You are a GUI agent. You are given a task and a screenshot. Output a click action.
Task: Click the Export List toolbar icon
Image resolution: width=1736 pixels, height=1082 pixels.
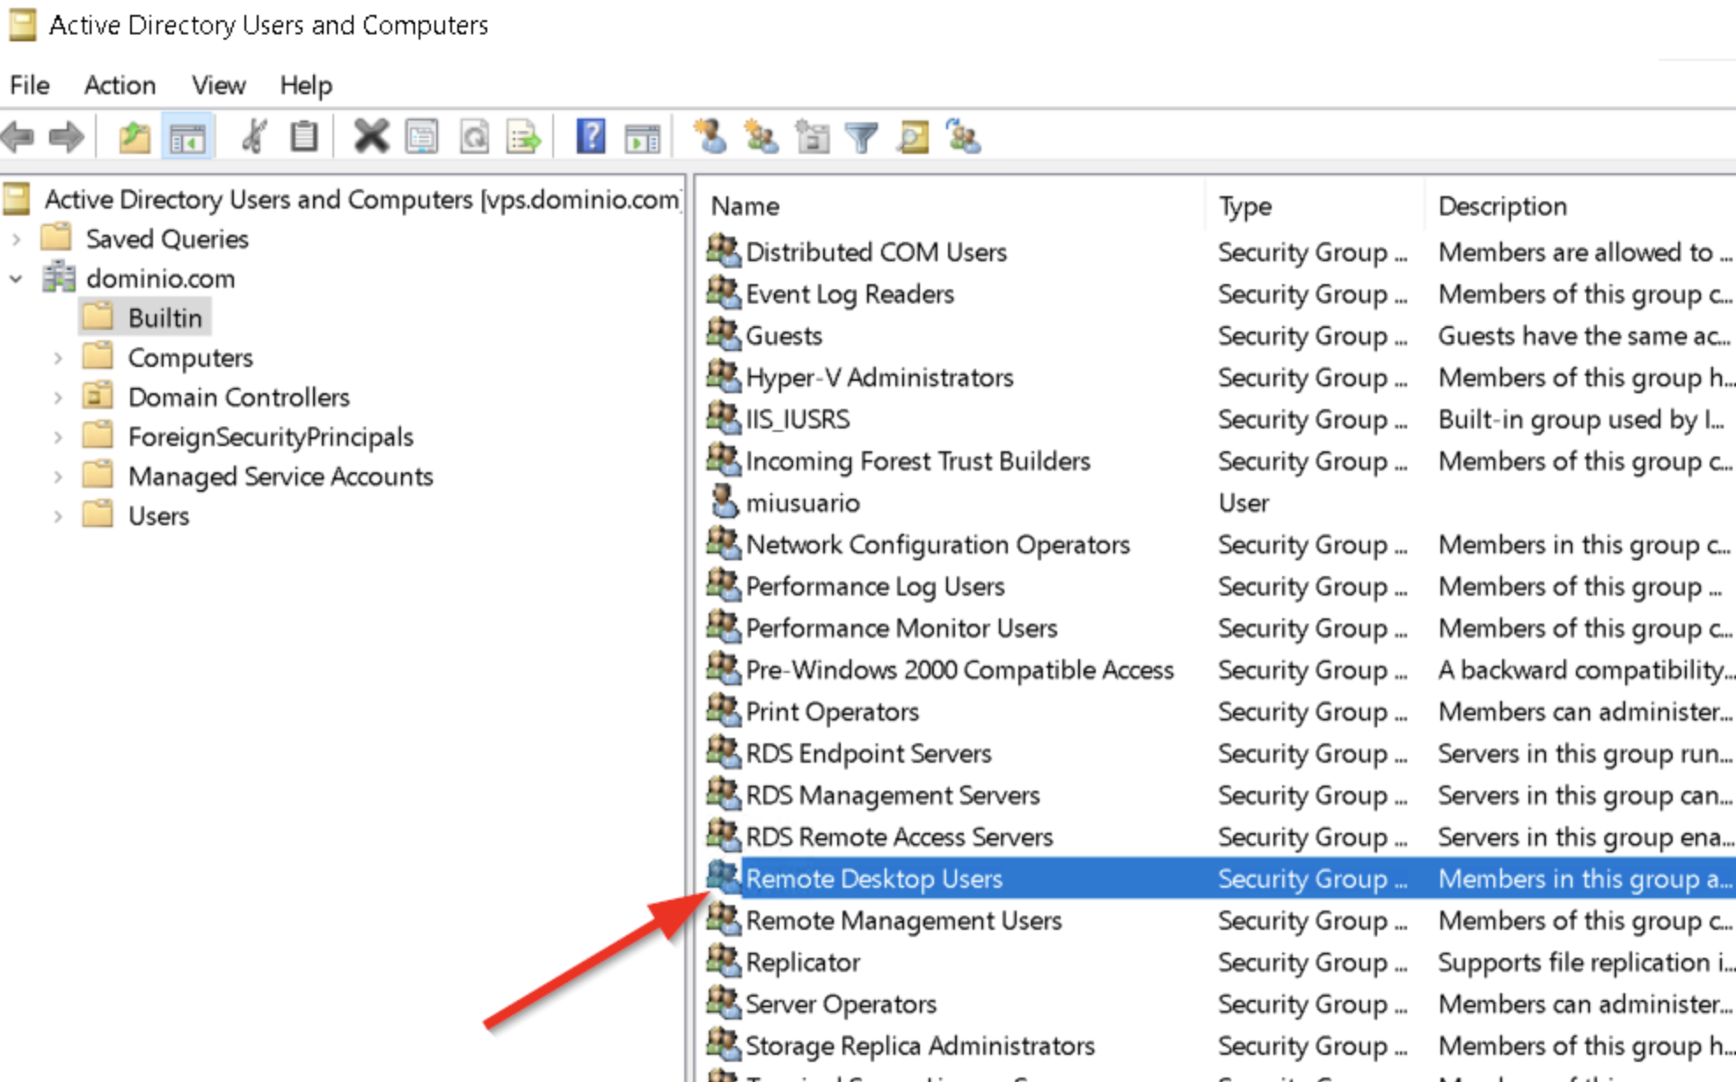coord(524,137)
